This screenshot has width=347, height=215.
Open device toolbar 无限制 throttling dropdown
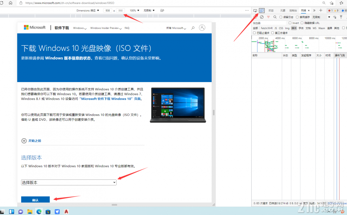click(149, 10)
